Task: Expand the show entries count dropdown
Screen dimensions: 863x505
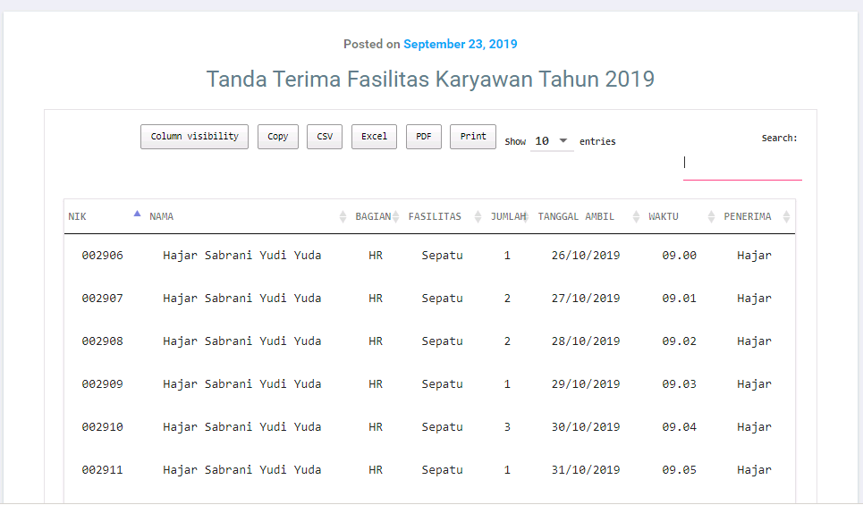Action: (x=552, y=141)
